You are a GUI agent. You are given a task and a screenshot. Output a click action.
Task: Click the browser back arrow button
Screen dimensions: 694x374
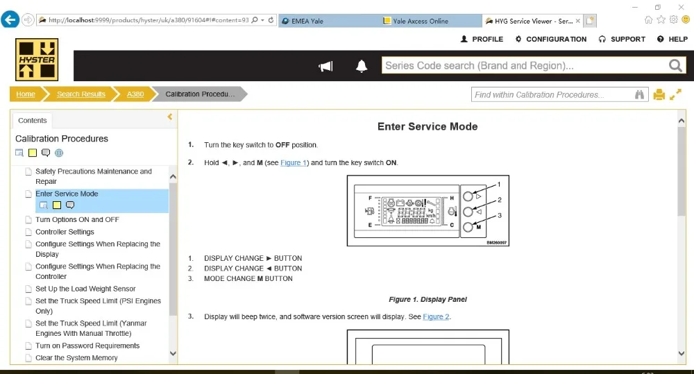[x=10, y=19]
